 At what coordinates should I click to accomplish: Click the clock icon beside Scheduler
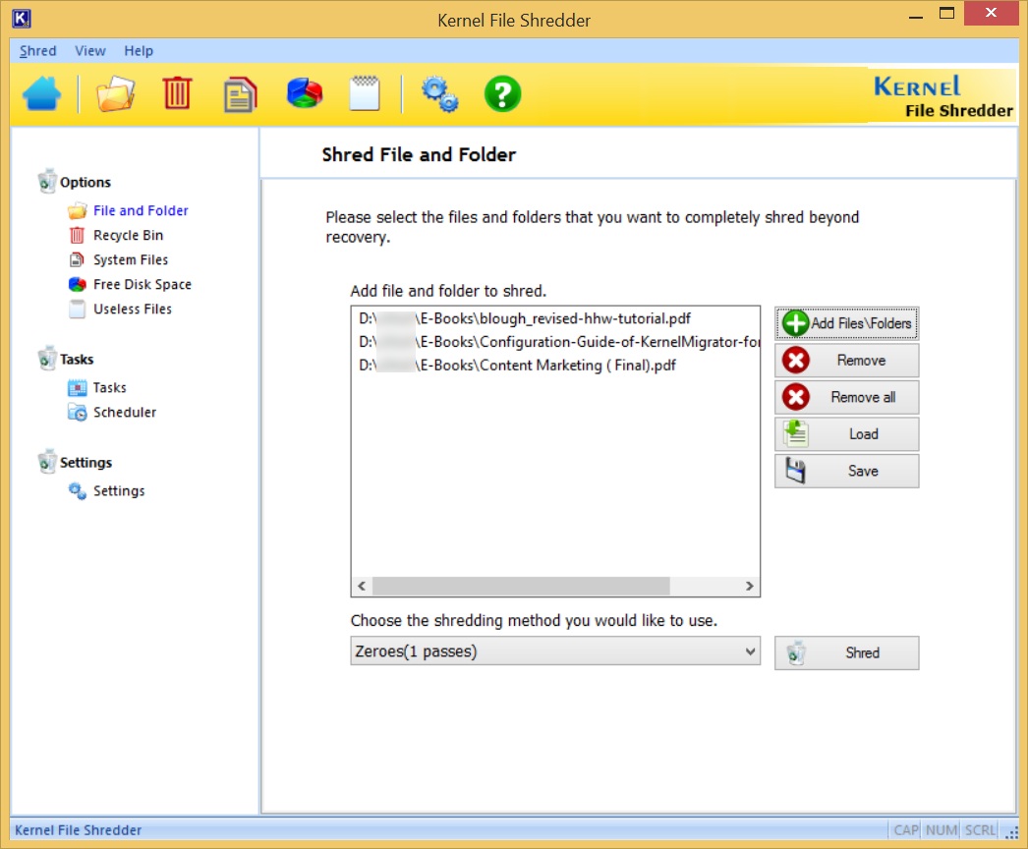click(x=78, y=413)
